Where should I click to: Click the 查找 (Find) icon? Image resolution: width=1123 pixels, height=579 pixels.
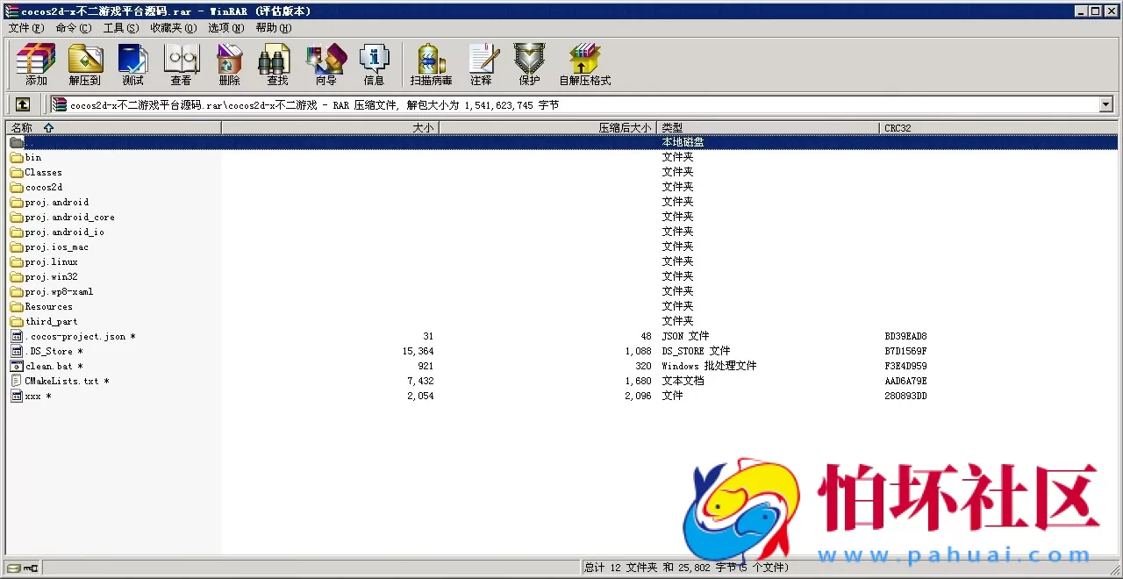(x=276, y=64)
